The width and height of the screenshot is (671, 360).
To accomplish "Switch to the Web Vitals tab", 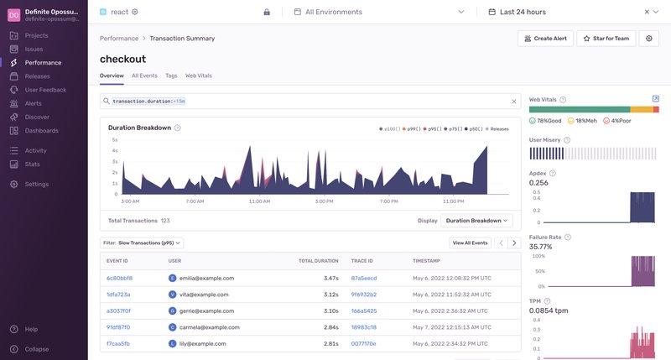I will point(199,76).
